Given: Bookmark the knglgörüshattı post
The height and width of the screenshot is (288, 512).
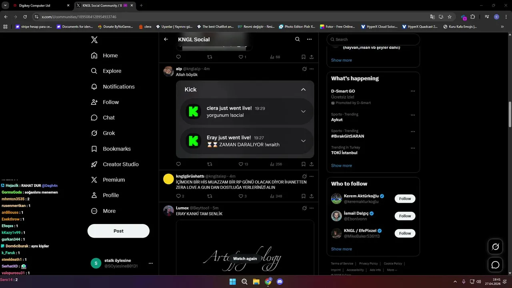Looking at the screenshot, I should [x=304, y=196].
